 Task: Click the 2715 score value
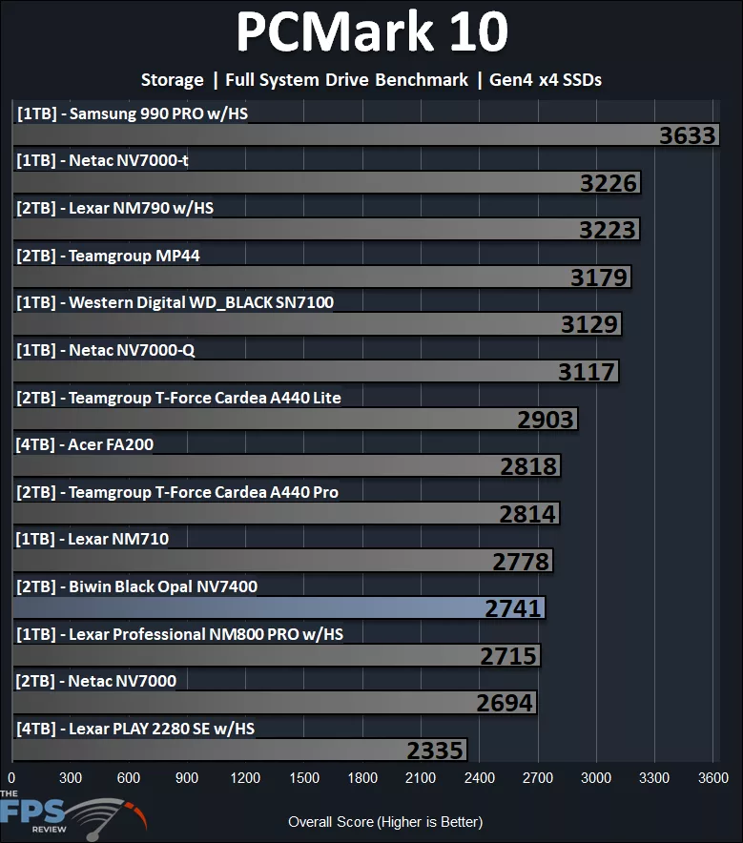(x=508, y=656)
